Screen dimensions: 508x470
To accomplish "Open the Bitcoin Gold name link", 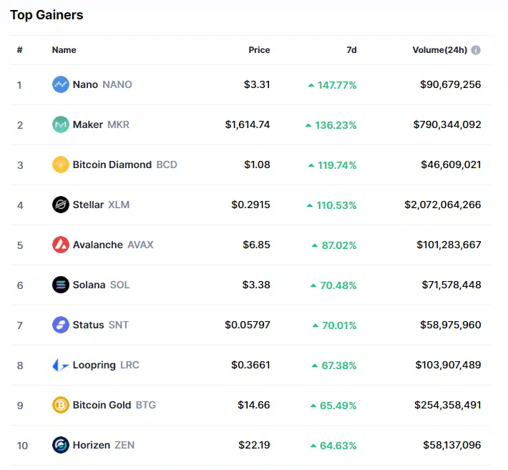I will pos(102,405).
